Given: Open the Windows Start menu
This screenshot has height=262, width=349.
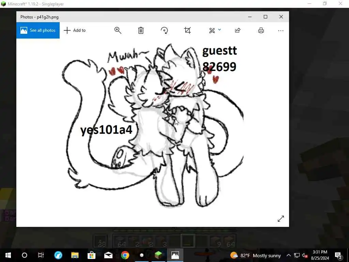Looking at the screenshot, I should [8, 255].
